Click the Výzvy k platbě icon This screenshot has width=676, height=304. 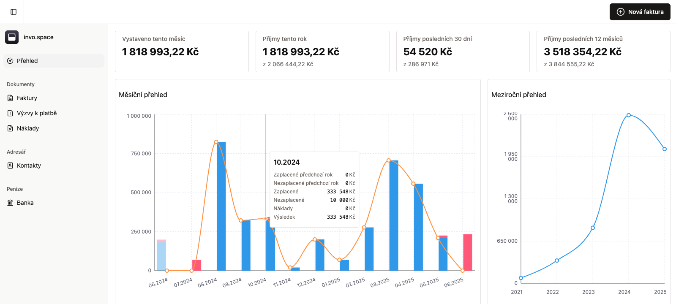point(10,113)
